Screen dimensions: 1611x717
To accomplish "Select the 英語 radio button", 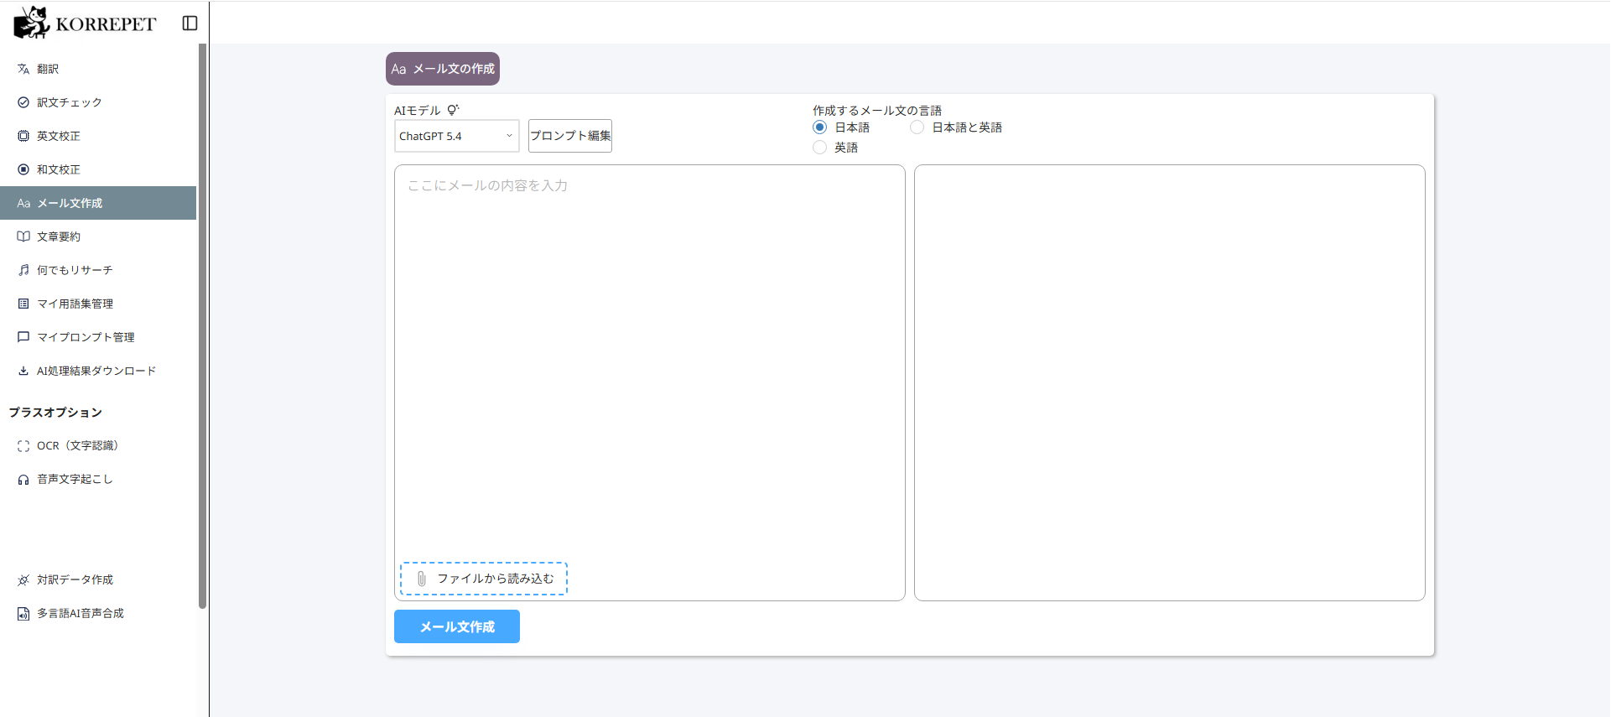I will pos(820,148).
